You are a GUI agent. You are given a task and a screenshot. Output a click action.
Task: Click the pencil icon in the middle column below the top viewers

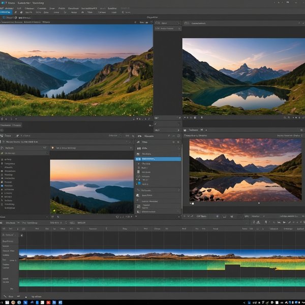click(x=156, y=124)
